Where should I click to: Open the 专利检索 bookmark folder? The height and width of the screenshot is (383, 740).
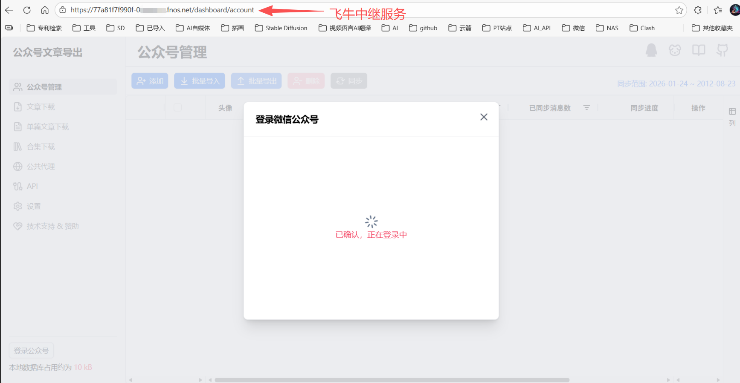tap(44, 28)
